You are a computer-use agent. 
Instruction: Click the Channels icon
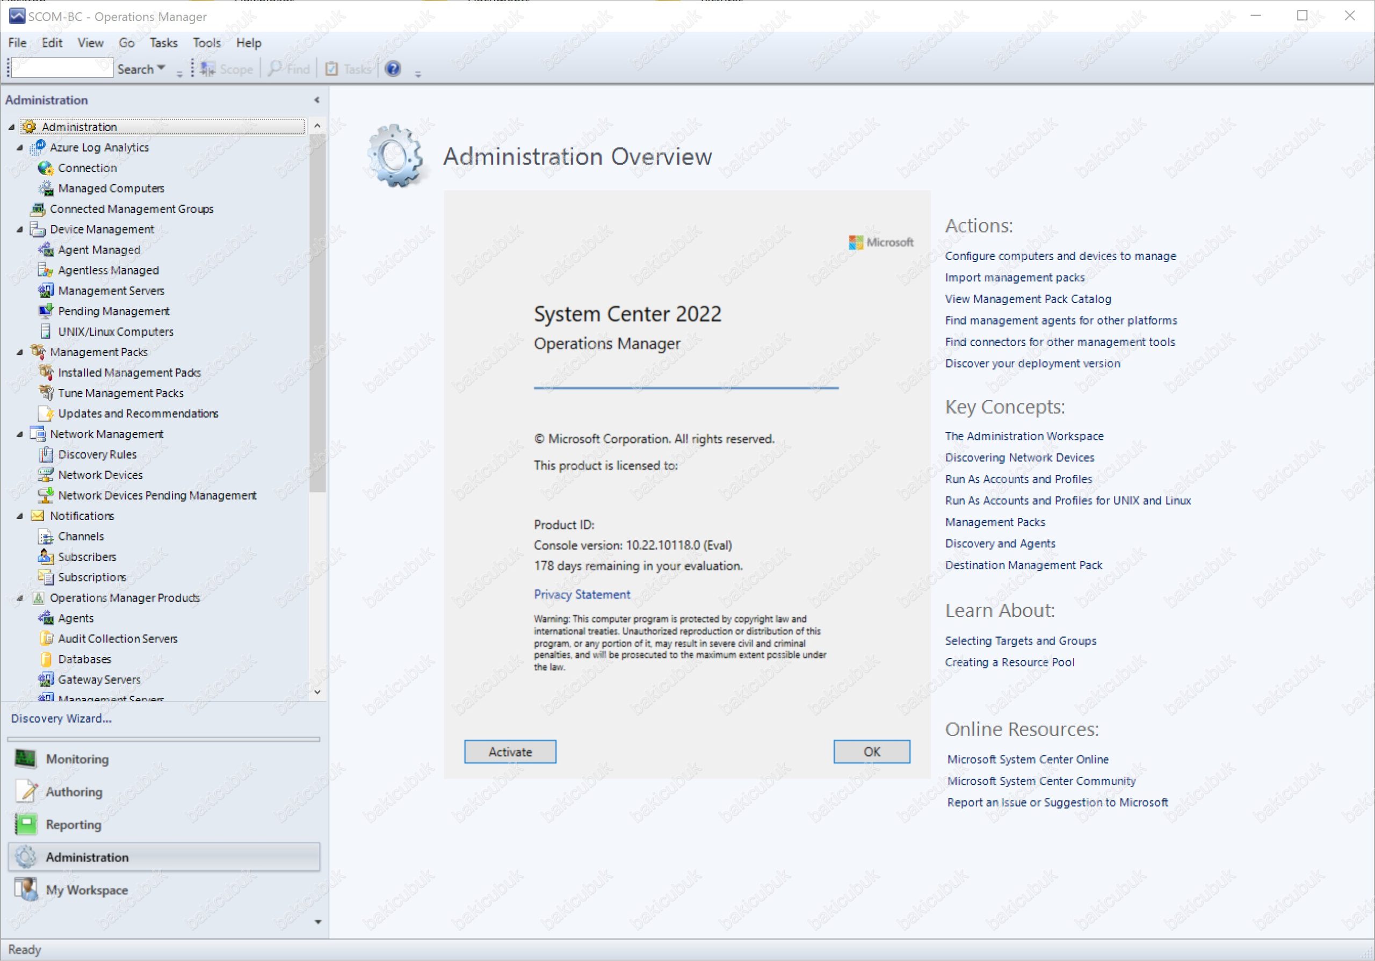(46, 536)
